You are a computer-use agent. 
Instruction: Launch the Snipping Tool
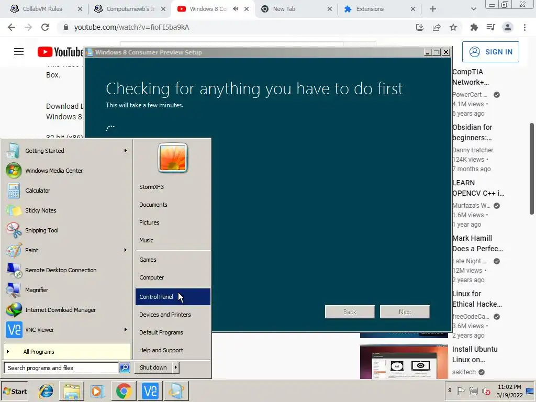pos(66,230)
